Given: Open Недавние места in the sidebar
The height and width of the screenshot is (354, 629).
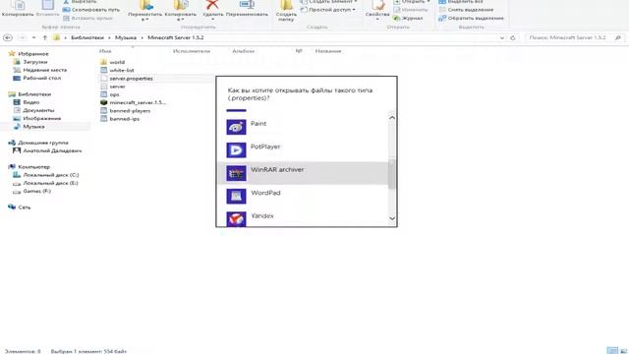Looking at the screenshot, I should point(40,70).
